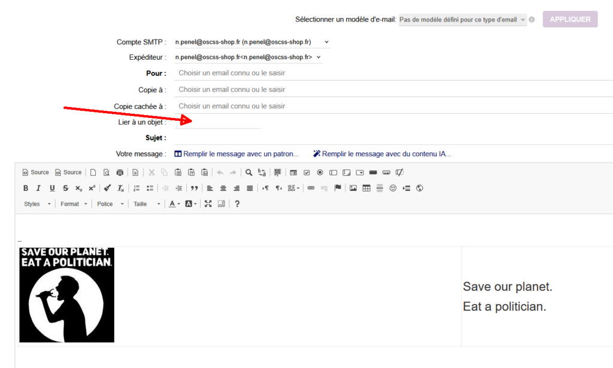The image size is (613, 368).
Task: Toggle italic formatting
Action: 39,188
